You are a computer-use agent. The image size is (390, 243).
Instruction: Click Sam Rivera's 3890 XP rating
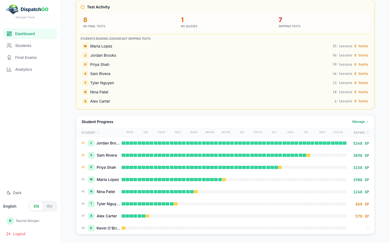[361, 156]
